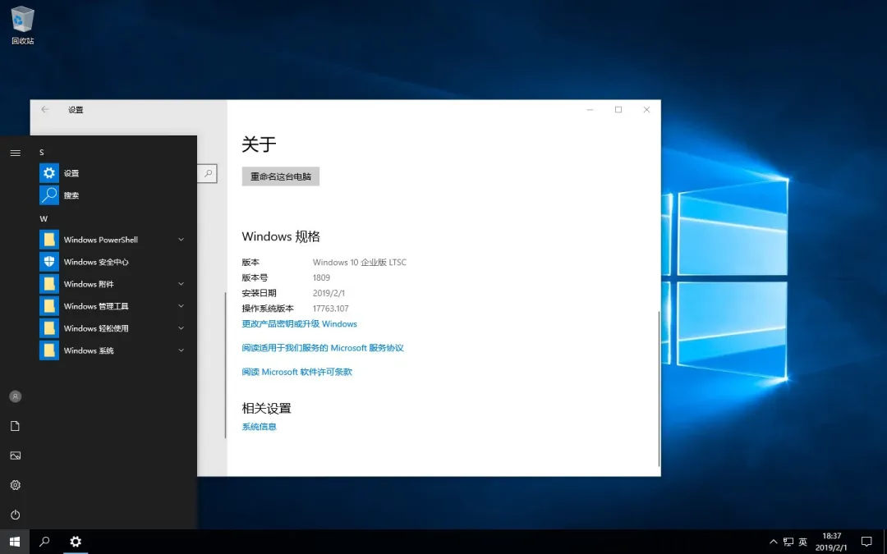Click the 关于 page heading

click(x=259, y=144)
